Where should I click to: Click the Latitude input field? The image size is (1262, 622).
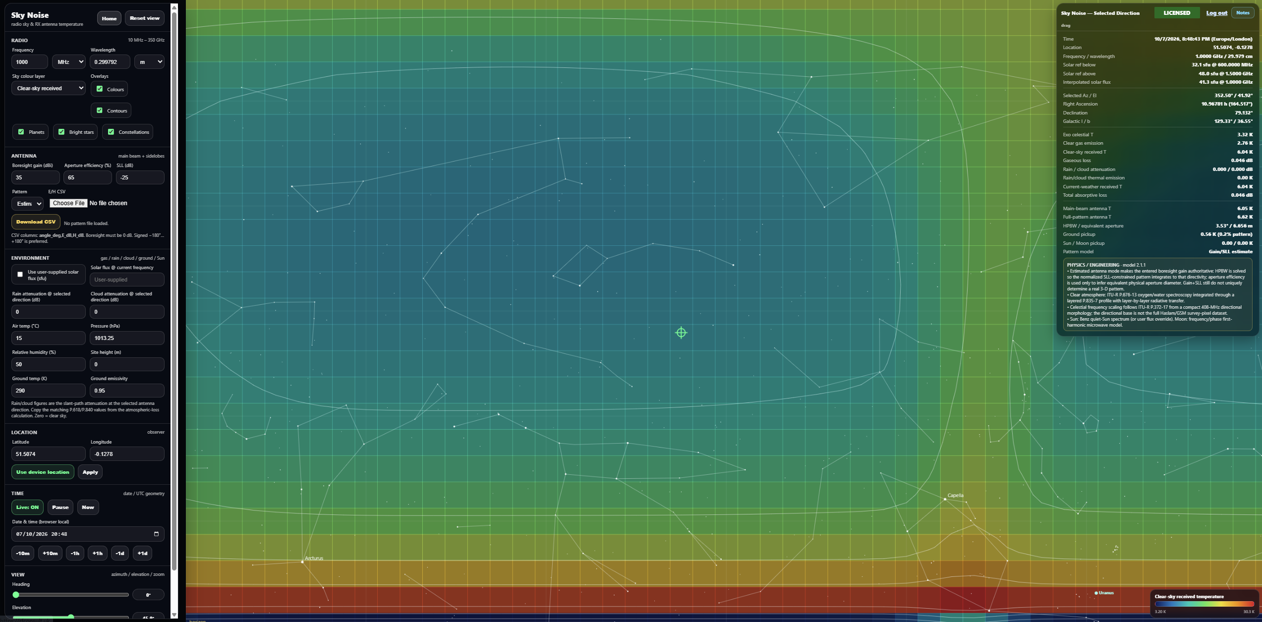(48, 454)
